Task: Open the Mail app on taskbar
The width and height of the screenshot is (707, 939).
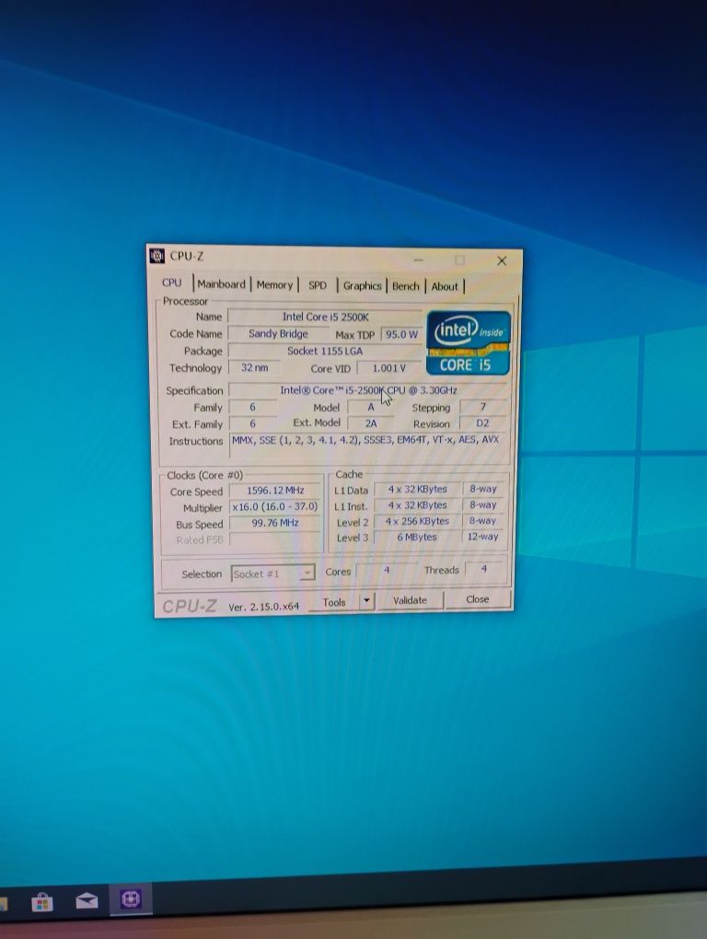Action: [87, 900]
